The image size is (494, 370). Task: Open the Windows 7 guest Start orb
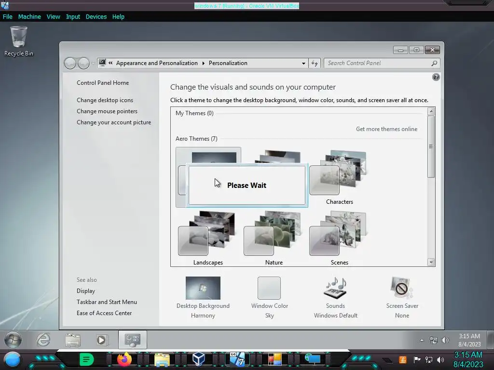click(x=13, y=340)
